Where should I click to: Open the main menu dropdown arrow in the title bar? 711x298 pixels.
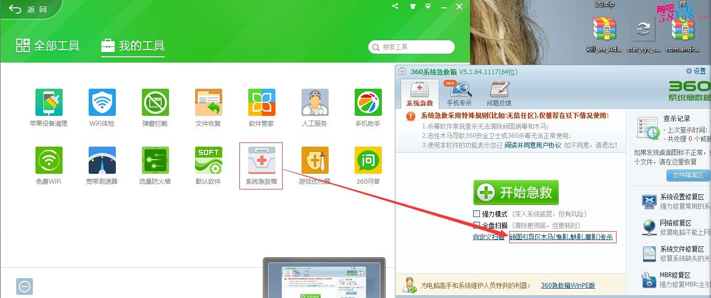[428, 6]
